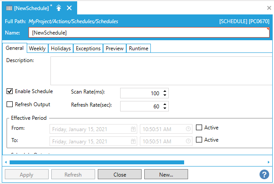This screenshot has height=184, width=274.
Task: Check Active box for From date
Action: 199,128
